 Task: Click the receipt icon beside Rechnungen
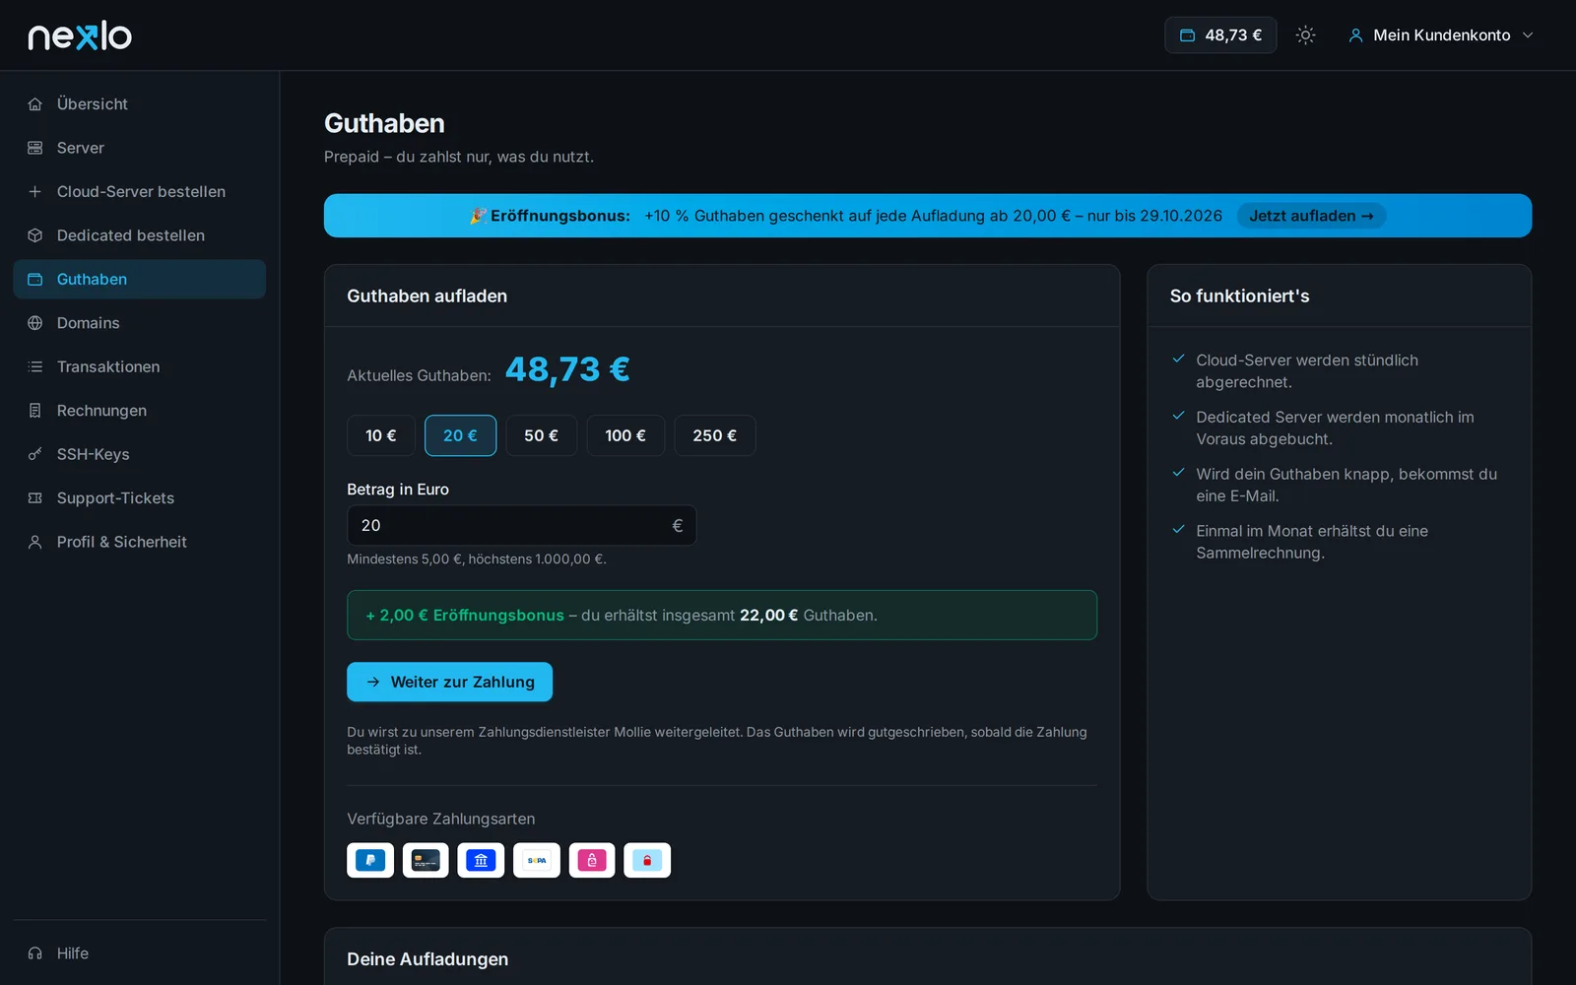click(x=35, y=411)
